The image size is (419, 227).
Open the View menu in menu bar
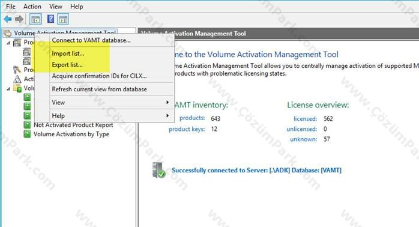coord(56,7)
